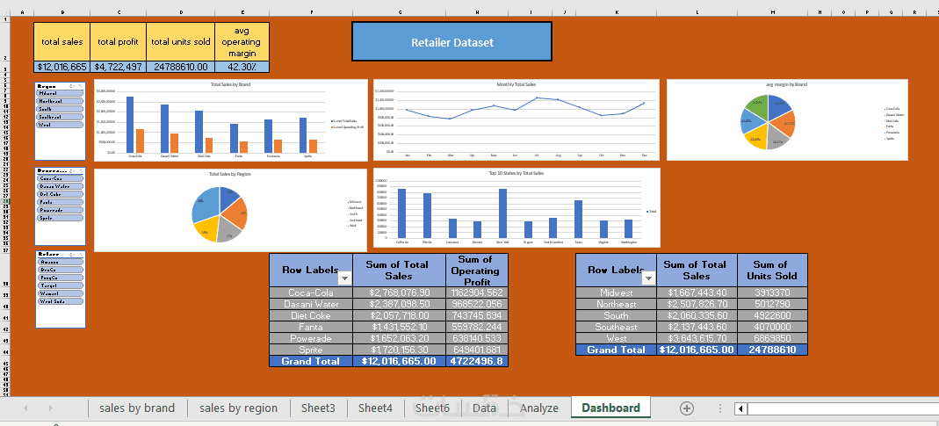Filter by FizzyCo in the Retailer slicer
Image resolution: width=939 pixels, height=426 pixels.
coord(59,278)
